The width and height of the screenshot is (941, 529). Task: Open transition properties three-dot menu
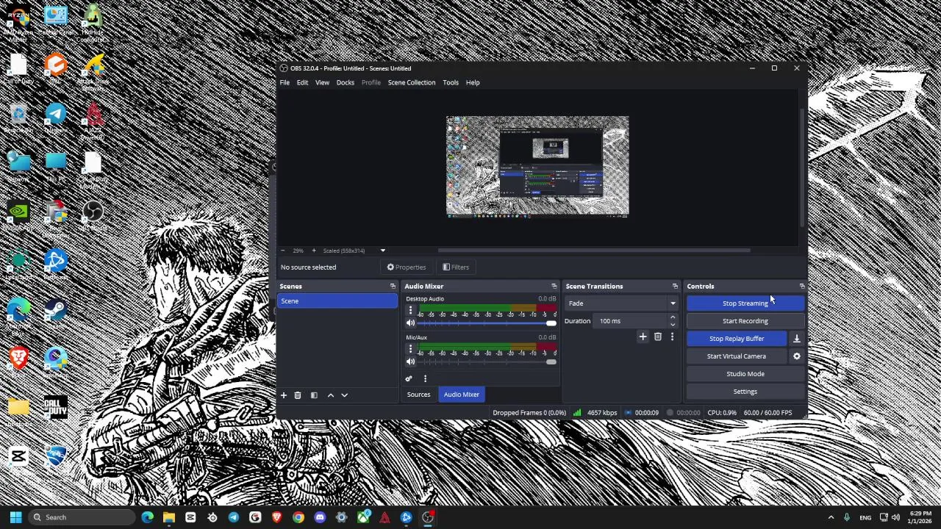pos(671,337)
